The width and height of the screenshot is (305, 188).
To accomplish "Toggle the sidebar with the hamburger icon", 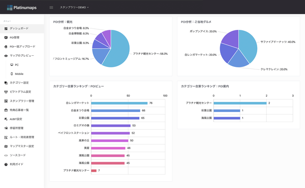I will (51, 8).
